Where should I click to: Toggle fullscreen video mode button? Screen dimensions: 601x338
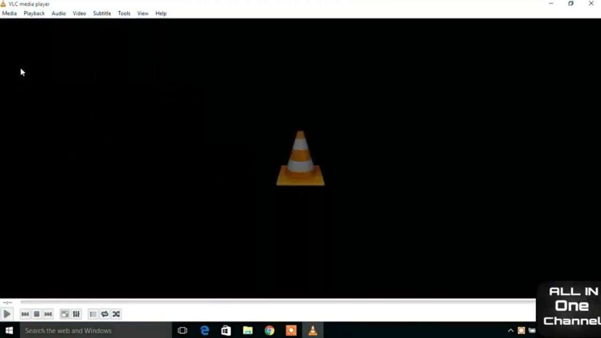tap(65, 314)
